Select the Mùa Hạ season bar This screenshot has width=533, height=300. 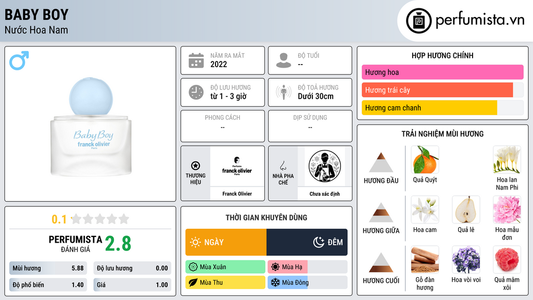[308, 267]
